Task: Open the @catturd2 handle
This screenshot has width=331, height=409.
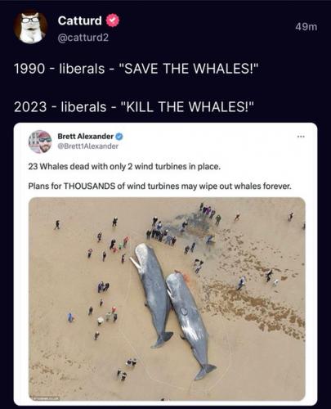Action: (x=83, y=38)
